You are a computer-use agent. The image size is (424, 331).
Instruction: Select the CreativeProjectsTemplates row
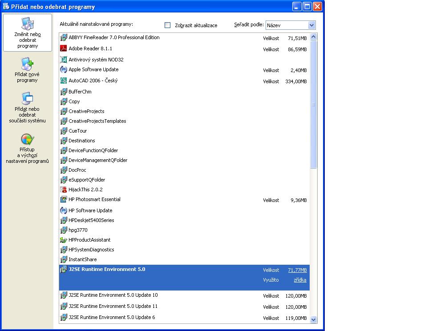click(x=185, y=121)
